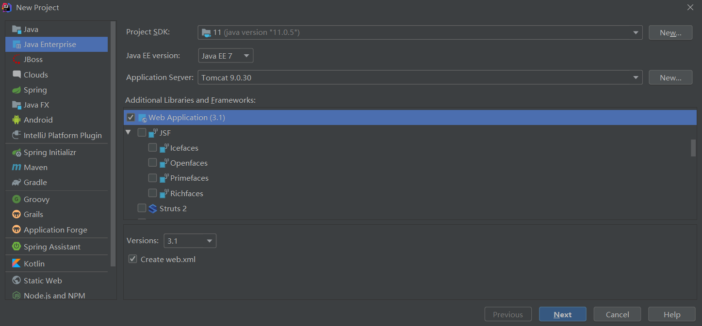The image size is (702, 326).
Task: Select the Grails icon
Action: point(16,215)
